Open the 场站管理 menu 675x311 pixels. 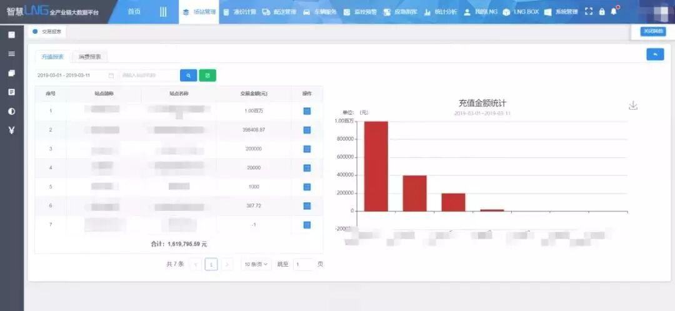tap(199, 12)
